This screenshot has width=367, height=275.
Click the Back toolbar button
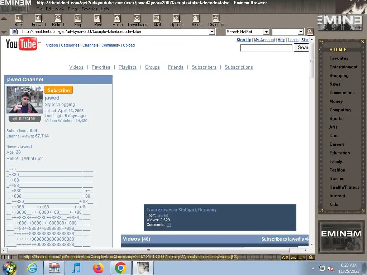(19, 21)
